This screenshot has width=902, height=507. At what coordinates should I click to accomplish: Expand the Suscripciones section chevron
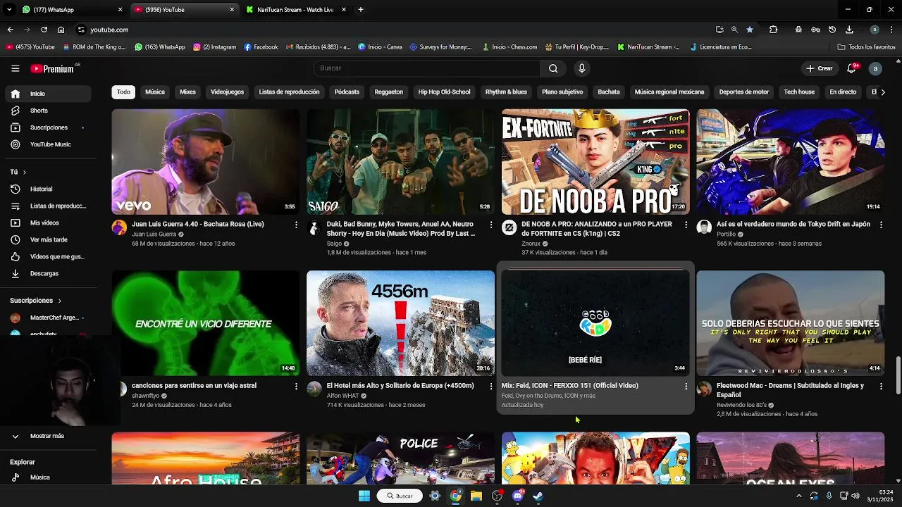[x=59, y=301]
